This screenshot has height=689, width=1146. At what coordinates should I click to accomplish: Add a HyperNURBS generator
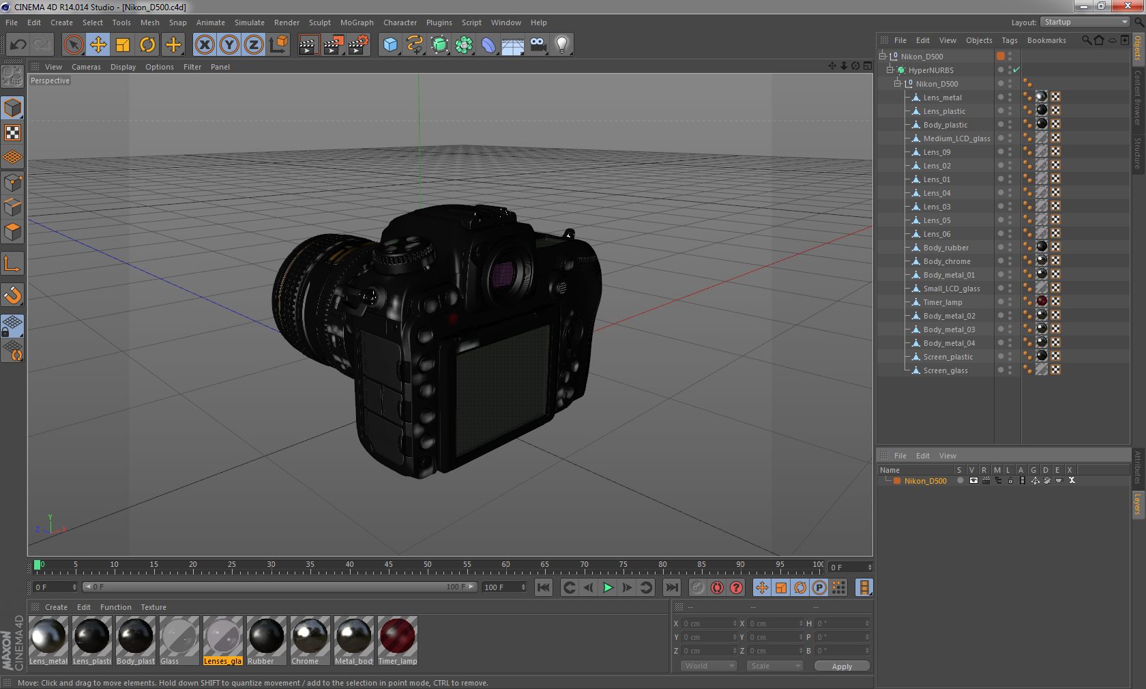pyautogui.click(x=440, y=45)
